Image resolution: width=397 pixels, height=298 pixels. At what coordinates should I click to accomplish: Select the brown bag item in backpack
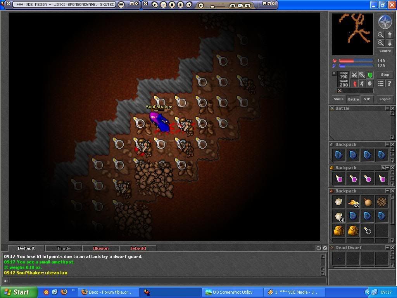368,202
